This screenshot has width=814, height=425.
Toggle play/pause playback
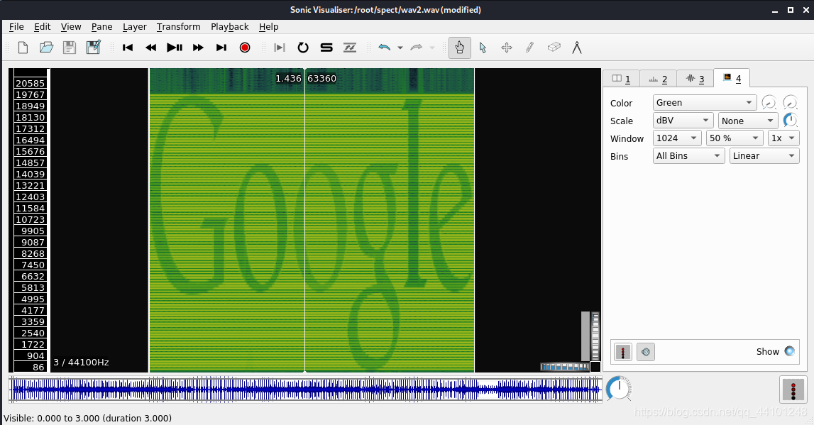(175, 48)
